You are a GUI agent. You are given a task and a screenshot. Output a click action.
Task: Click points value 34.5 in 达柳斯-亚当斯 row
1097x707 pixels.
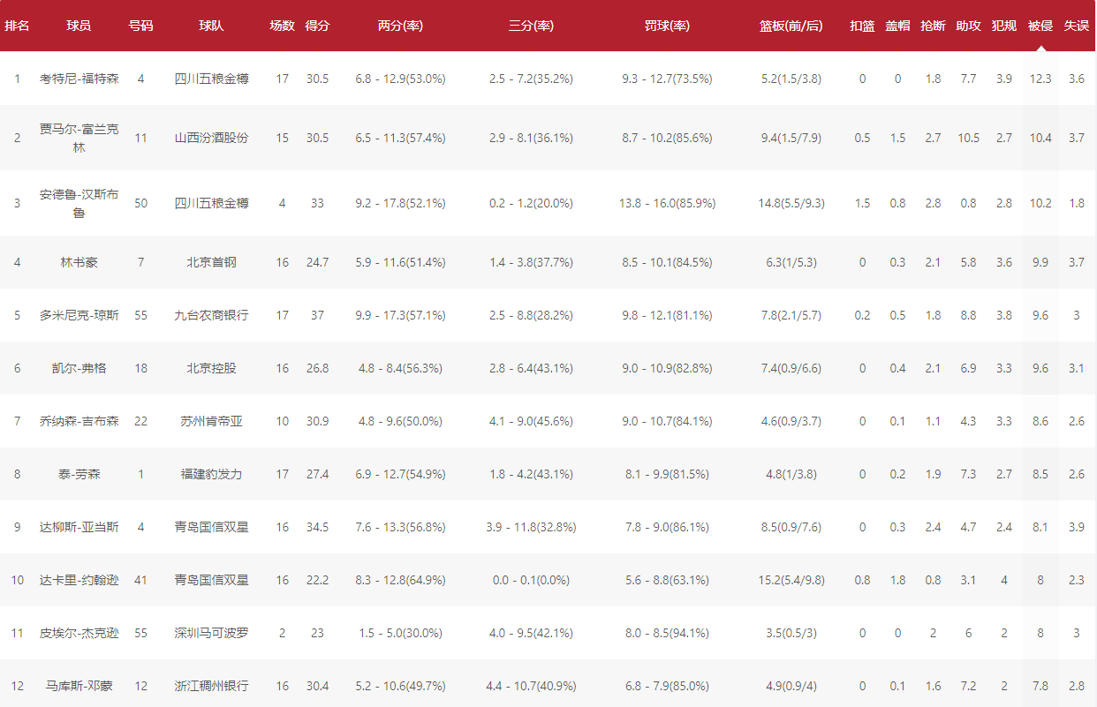(x=317, y=527)
